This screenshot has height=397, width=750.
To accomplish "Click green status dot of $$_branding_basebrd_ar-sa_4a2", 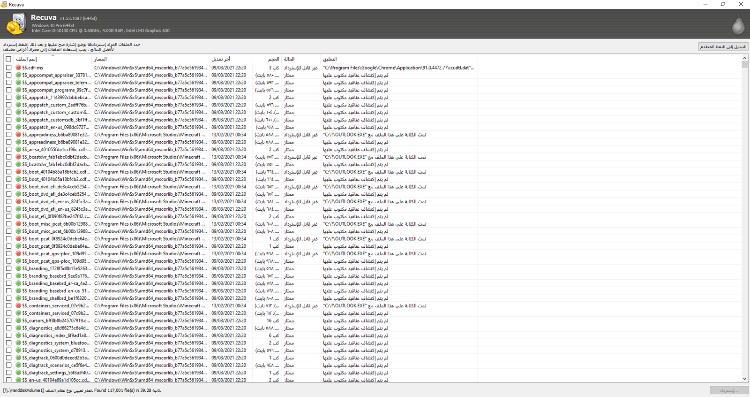I will point(19,283).
